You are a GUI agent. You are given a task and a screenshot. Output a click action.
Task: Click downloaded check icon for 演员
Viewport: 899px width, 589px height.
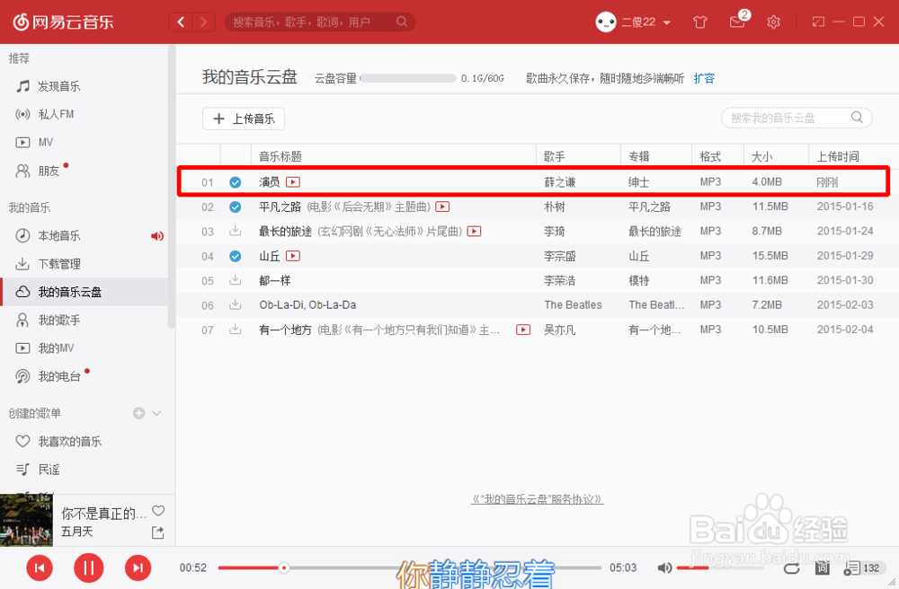235,182
